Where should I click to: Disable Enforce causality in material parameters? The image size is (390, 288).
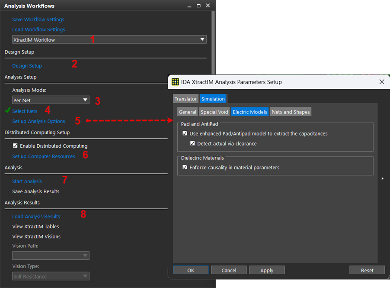(185, 168)
